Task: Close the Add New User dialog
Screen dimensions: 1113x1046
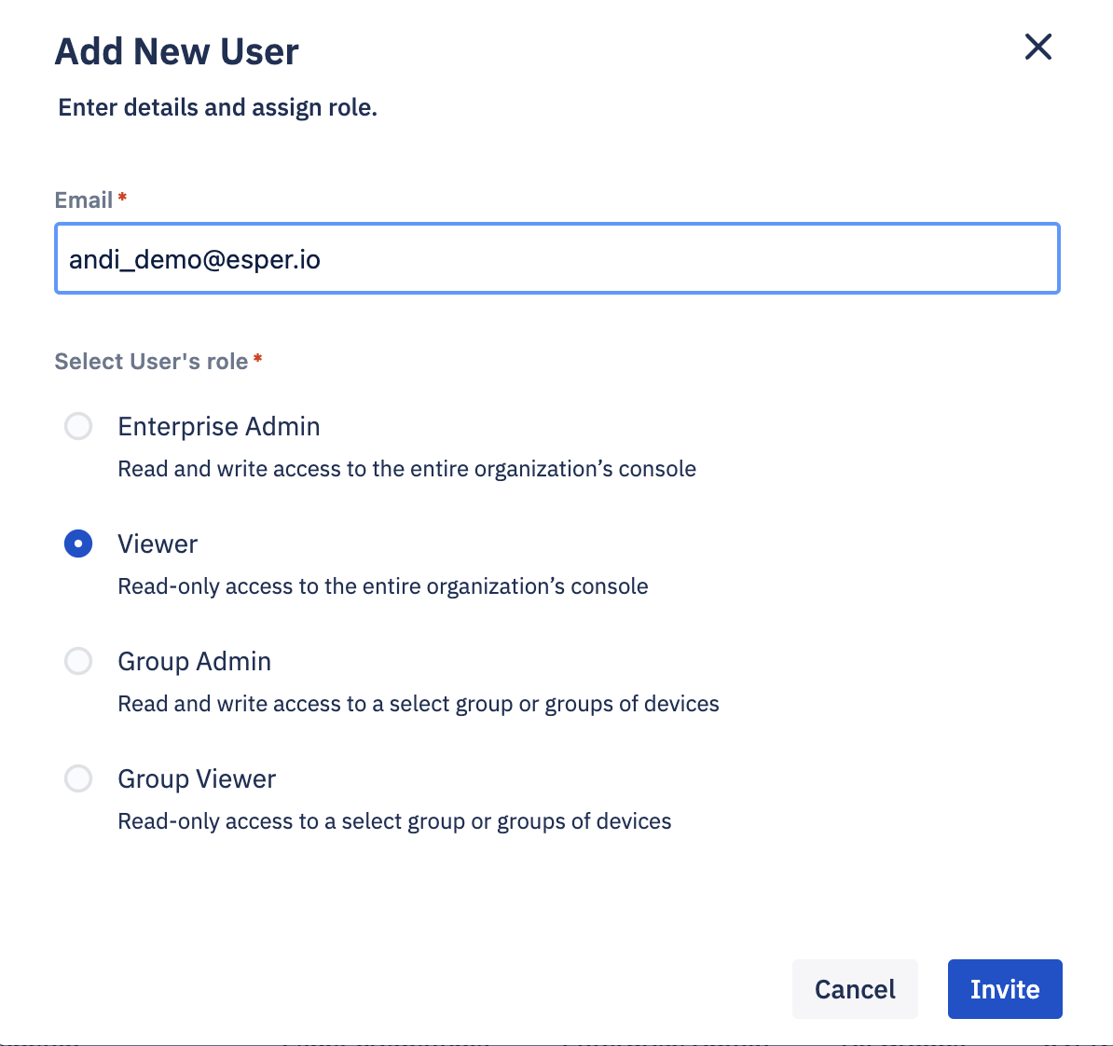Action: coord(1037,47)
